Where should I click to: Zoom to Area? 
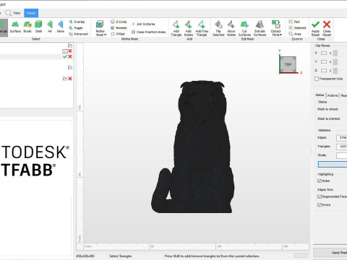click(x=295, y=34)
